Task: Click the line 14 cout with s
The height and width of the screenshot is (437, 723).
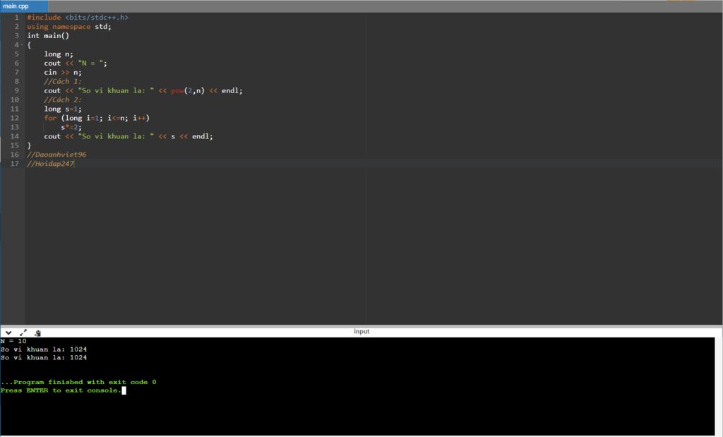Action: 129,136
